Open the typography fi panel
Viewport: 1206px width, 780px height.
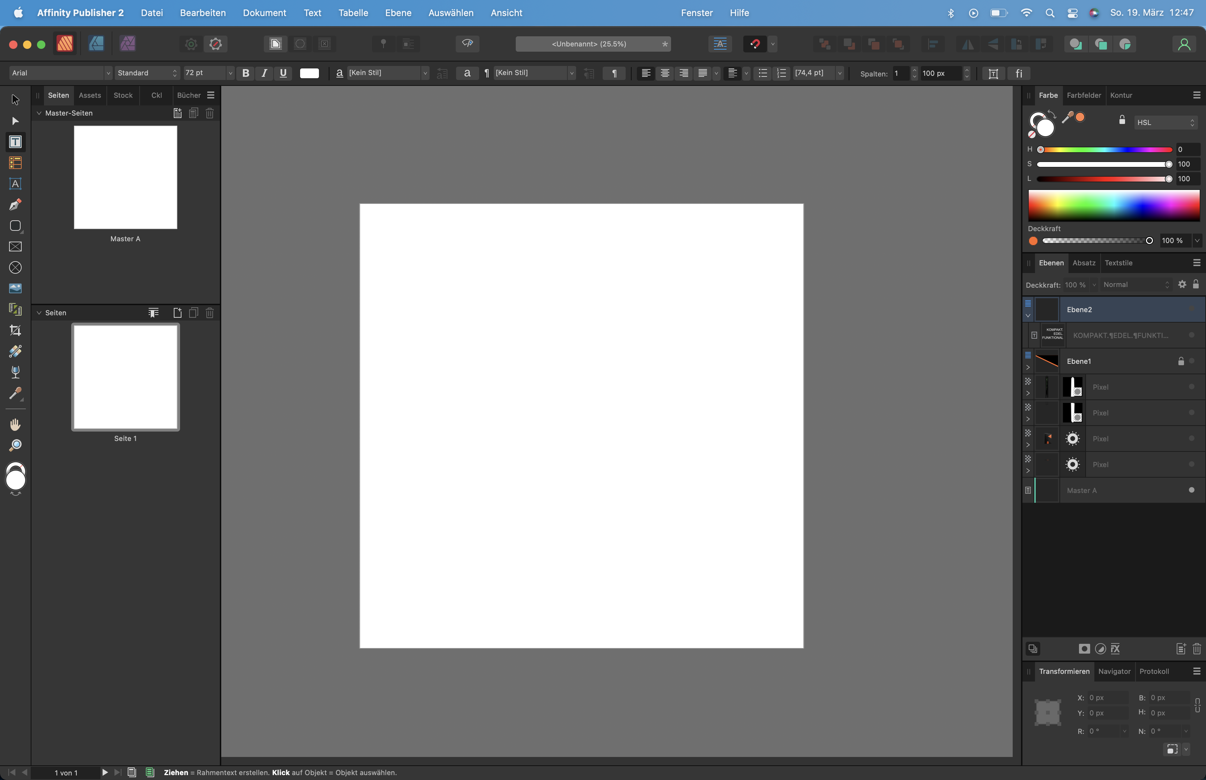1019,73
